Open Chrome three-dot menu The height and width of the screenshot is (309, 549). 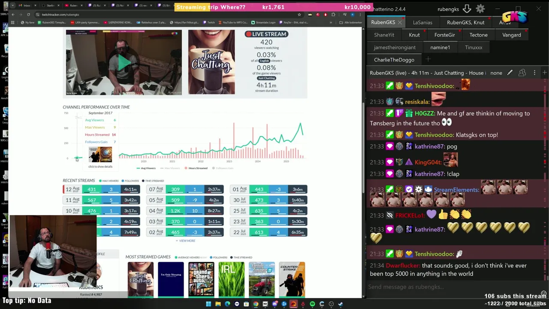tap(360, 15)
